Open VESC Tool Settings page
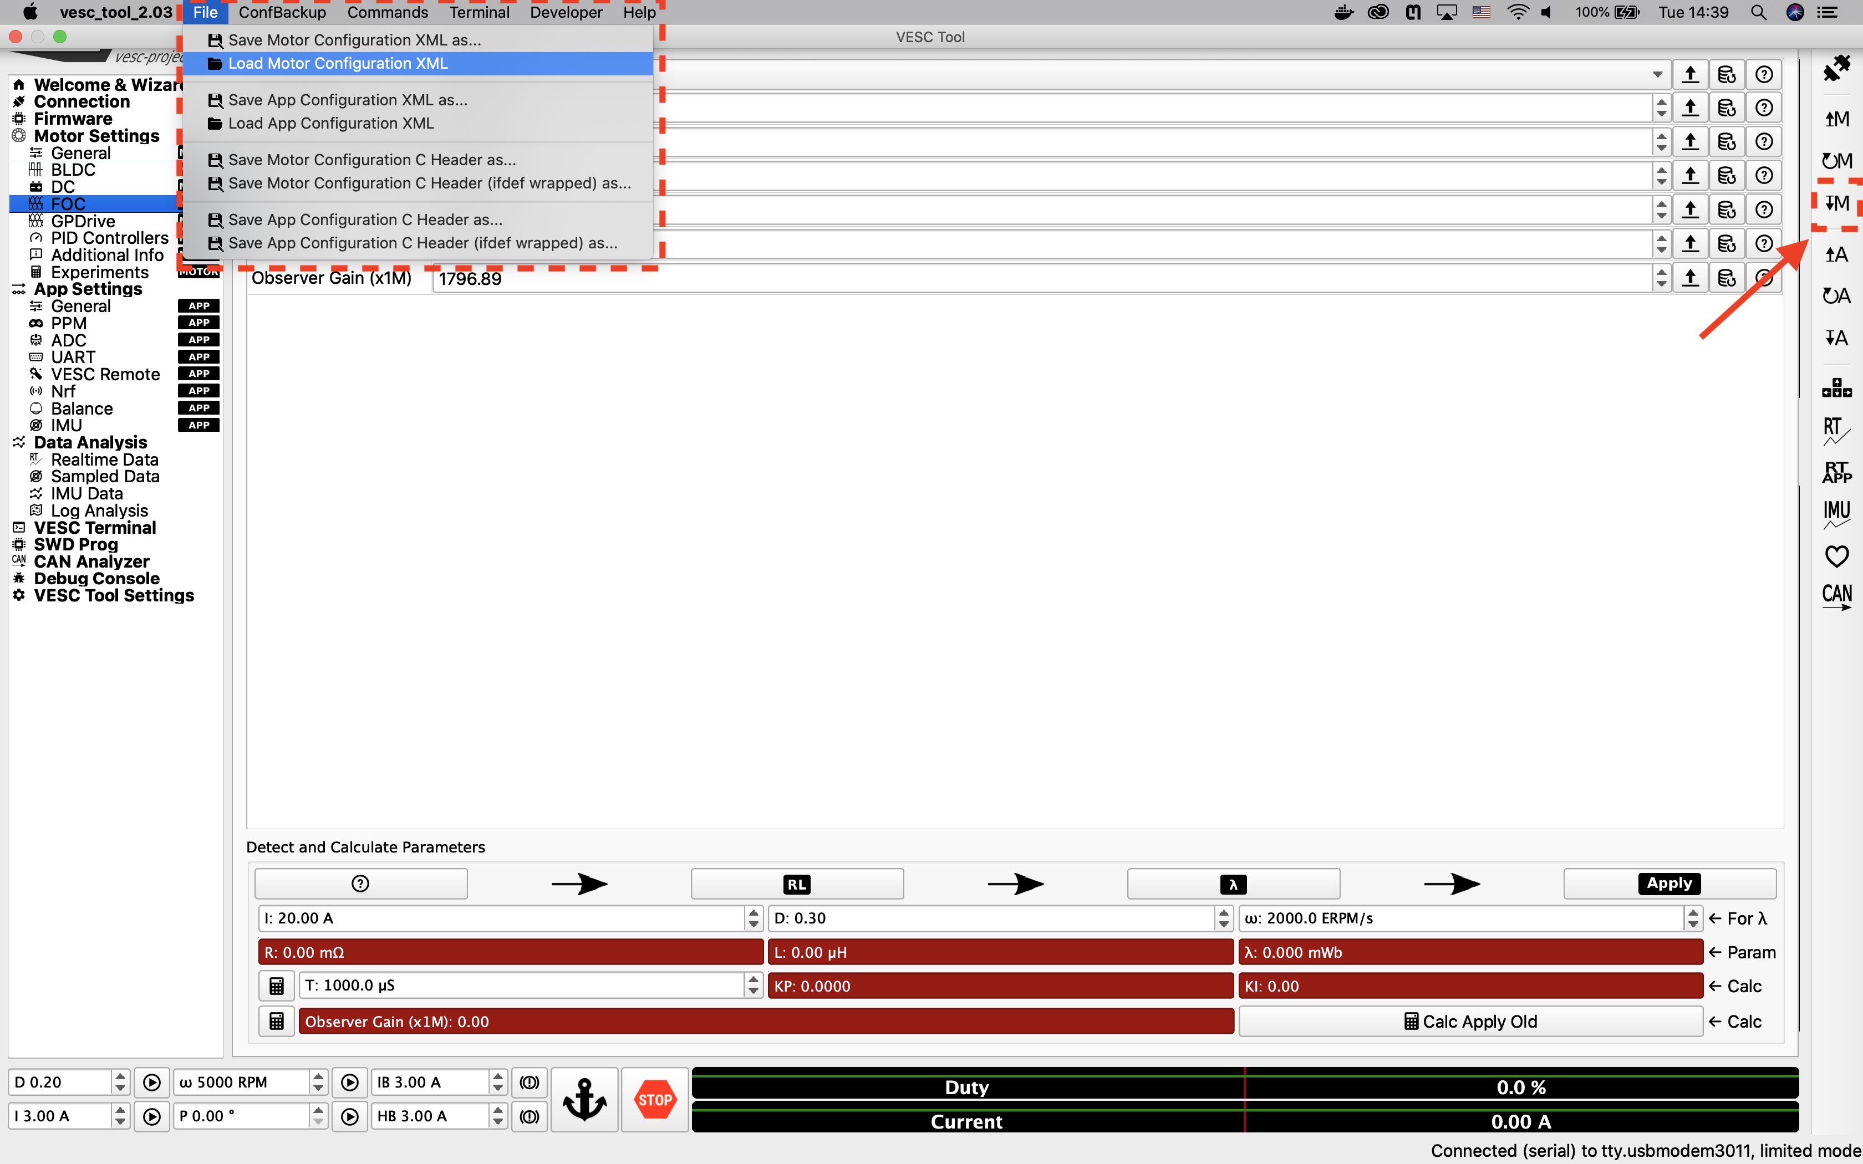This screenshot has height=1164, width=1863. pos(114,596)
